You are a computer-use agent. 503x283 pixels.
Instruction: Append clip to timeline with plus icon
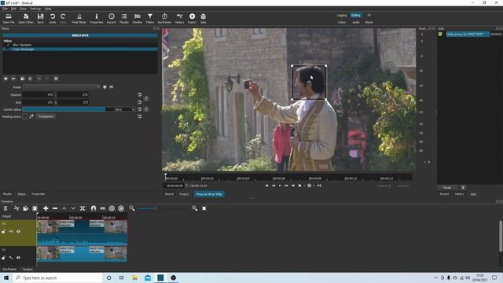click(x=46, y=208)
